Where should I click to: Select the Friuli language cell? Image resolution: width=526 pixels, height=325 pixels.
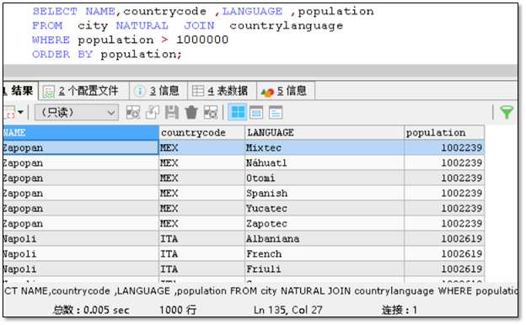pyautogui.click(x=325, y=269)
